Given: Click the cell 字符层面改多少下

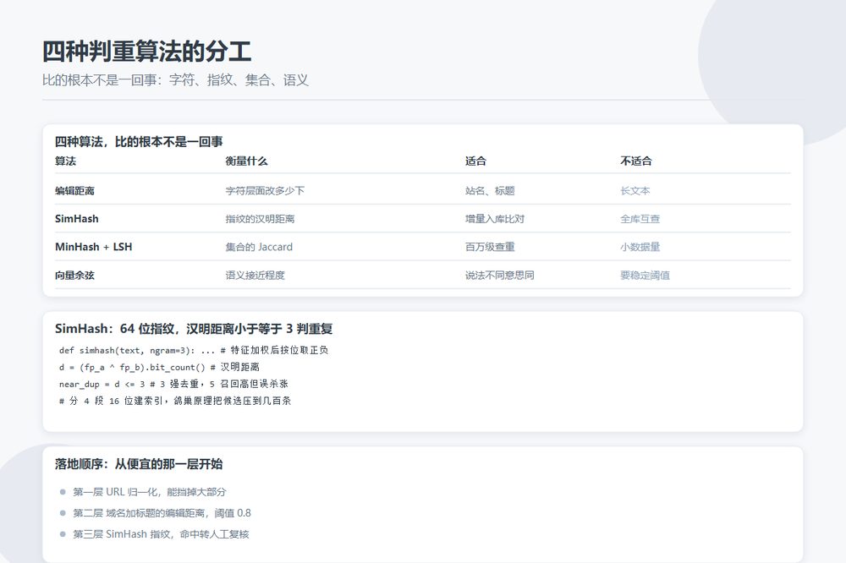Looking at the screenshot, I should (x=265, y=191).
